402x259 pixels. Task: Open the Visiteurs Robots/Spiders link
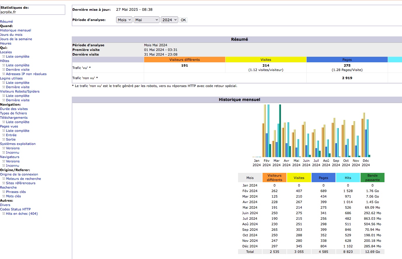click(x=20, y=91)
